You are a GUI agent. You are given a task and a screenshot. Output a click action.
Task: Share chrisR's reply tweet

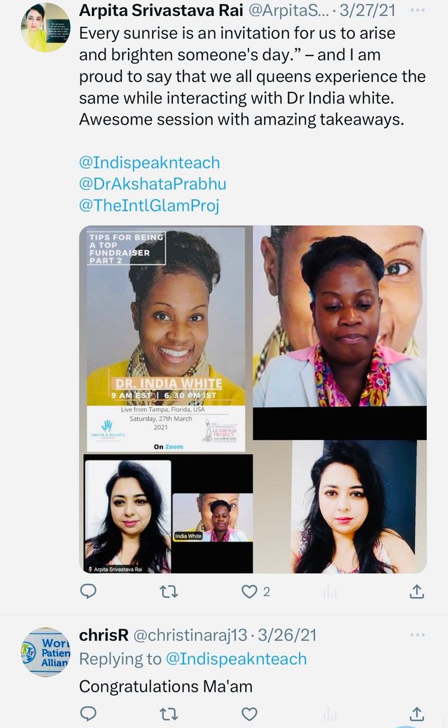(x=416, y=713)
